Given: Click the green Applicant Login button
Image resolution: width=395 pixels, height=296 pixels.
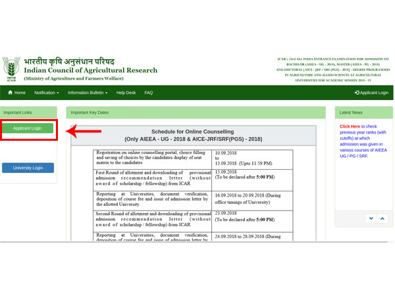Looking at the screenshot, I should pos(28,128).
